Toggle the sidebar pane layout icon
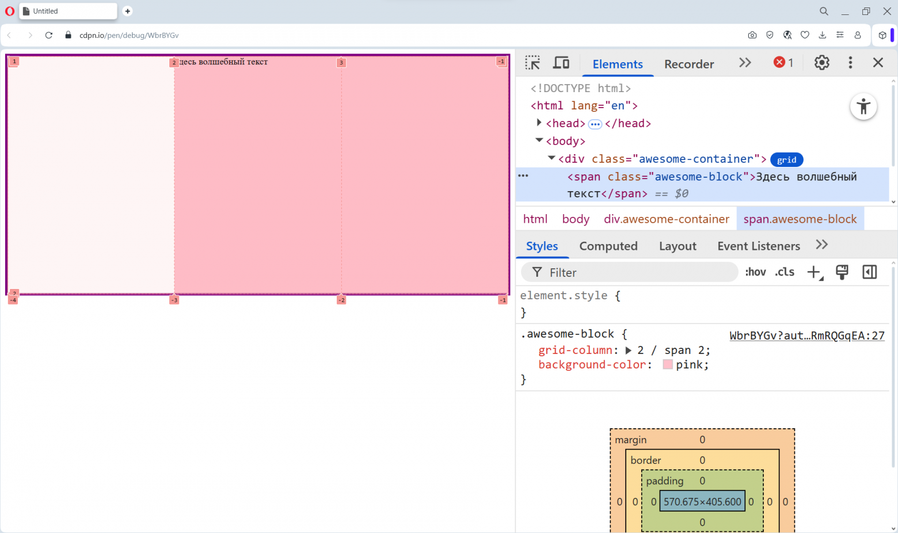The width and height of the screenshot is (898, 533). click(869, 272)
